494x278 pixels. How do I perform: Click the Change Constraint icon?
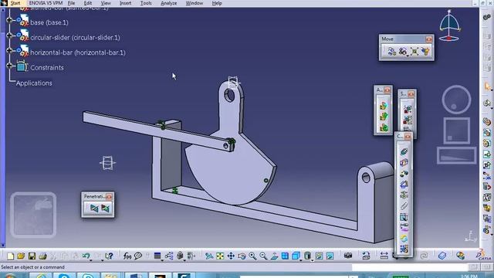click(404, 239)
